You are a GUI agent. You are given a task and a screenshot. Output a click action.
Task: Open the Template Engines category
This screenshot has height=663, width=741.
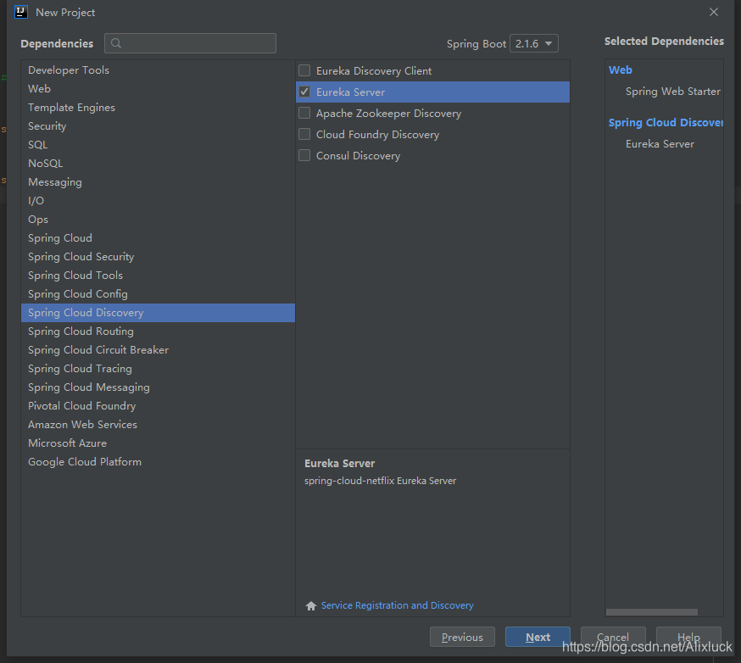[158, 108]
